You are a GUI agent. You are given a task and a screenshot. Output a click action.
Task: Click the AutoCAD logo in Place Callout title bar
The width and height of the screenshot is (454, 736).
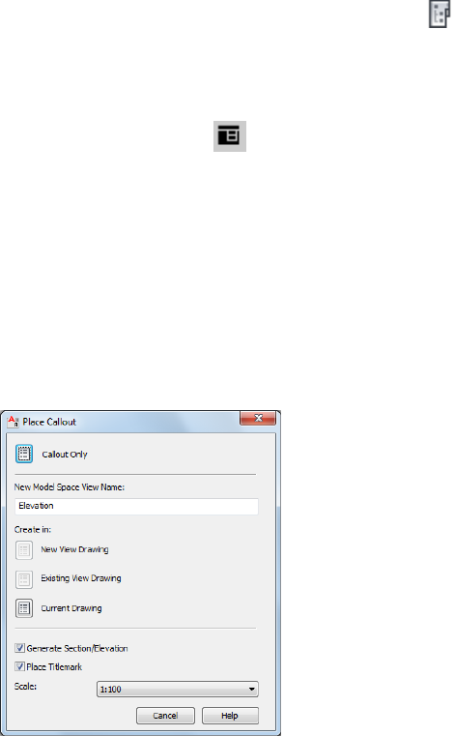[x=14, y=422]
